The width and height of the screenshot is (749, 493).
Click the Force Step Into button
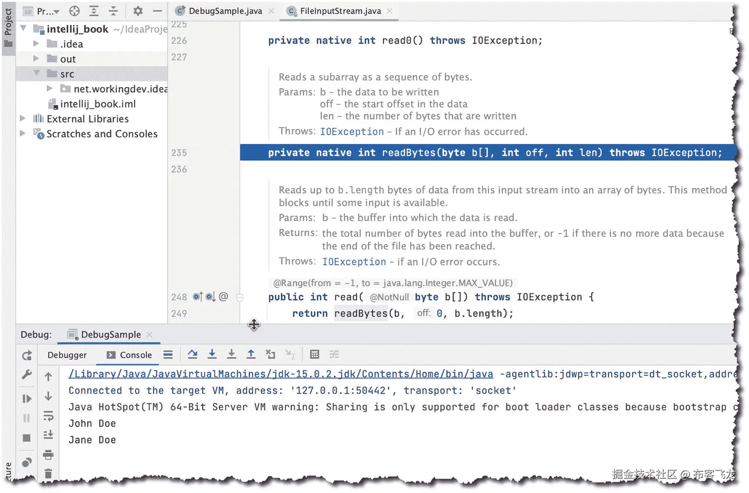point(231,355)
